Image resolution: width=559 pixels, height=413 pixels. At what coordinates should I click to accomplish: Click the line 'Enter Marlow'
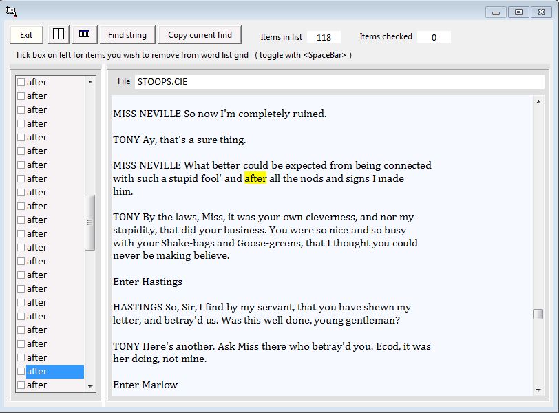pyautogui.click(x=145, y=385)
